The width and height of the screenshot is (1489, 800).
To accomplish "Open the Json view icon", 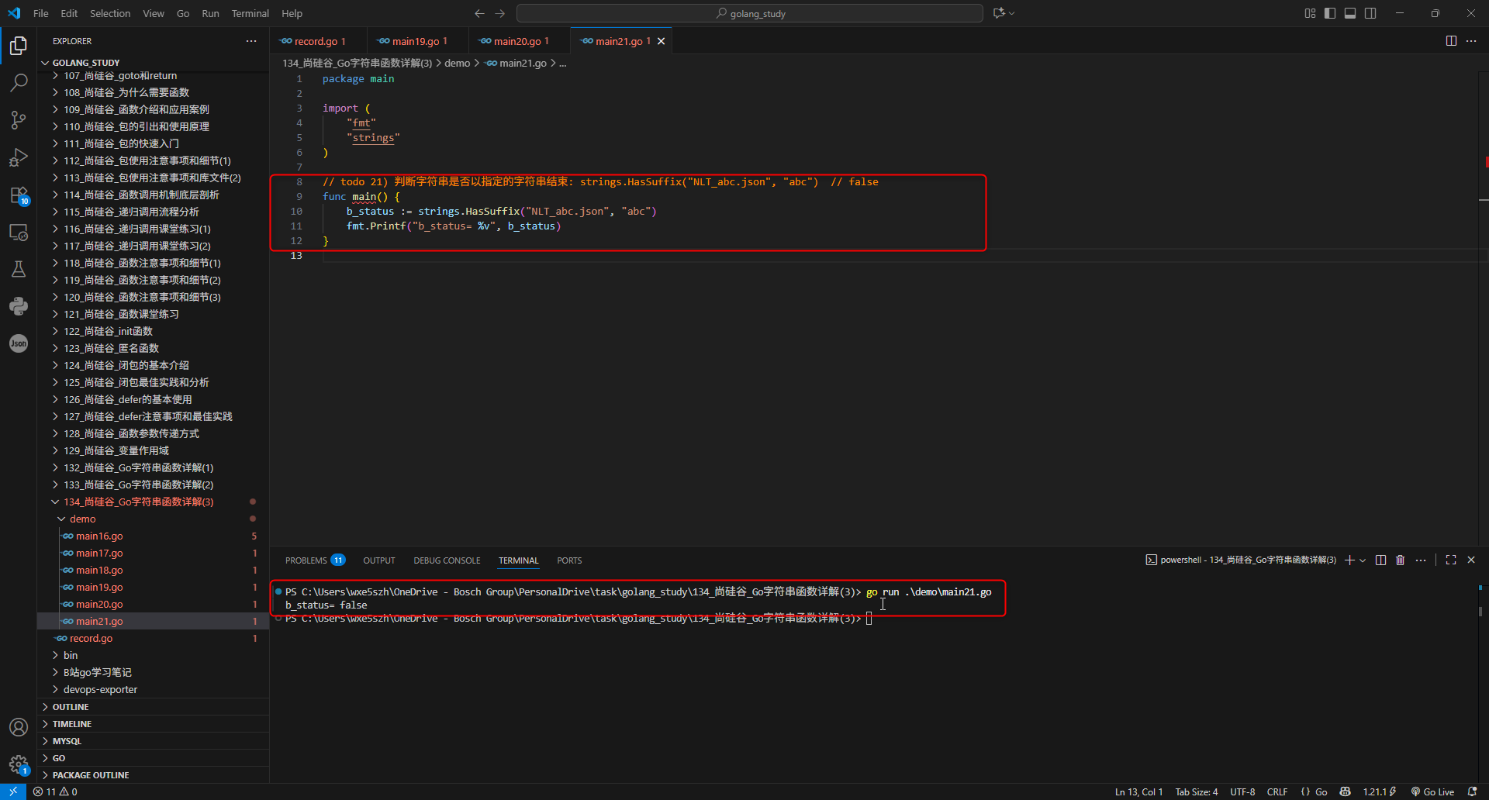I will 19,343.
